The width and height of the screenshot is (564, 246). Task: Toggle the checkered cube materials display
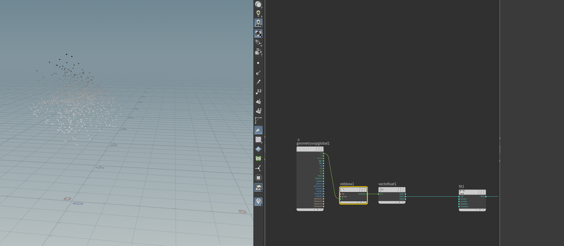coord(258,33)
